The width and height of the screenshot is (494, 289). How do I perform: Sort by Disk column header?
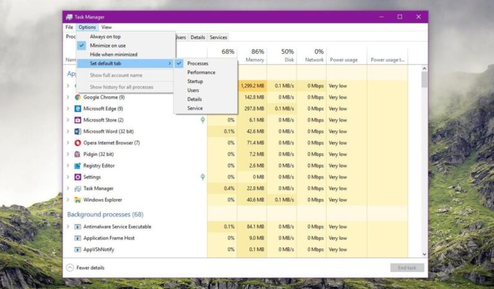point(282,55)
